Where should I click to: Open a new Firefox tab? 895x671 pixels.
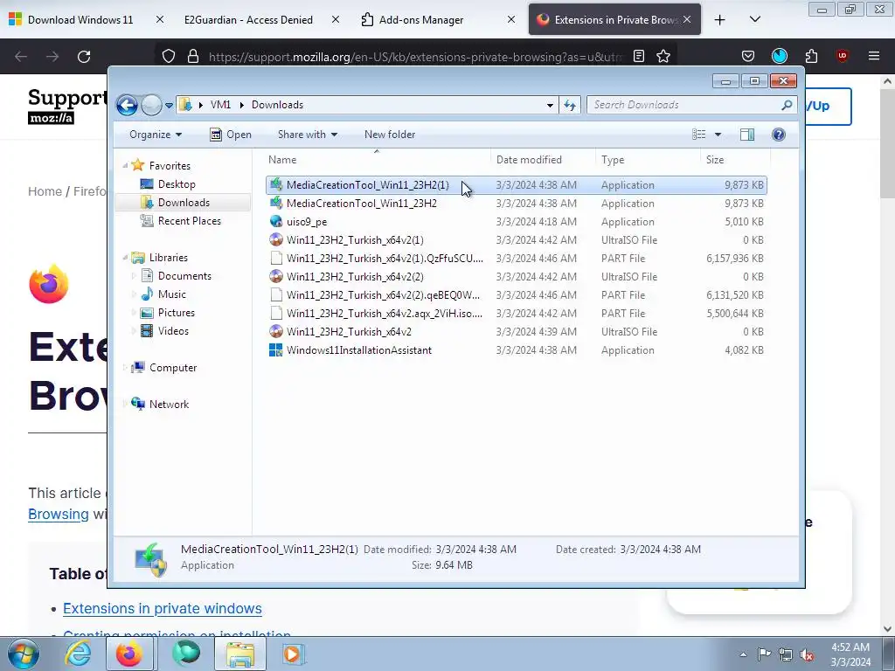point(720,20)
